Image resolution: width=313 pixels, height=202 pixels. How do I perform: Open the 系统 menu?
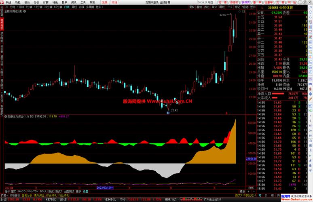coord(8,2)
